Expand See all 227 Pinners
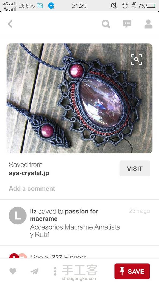 59,257
